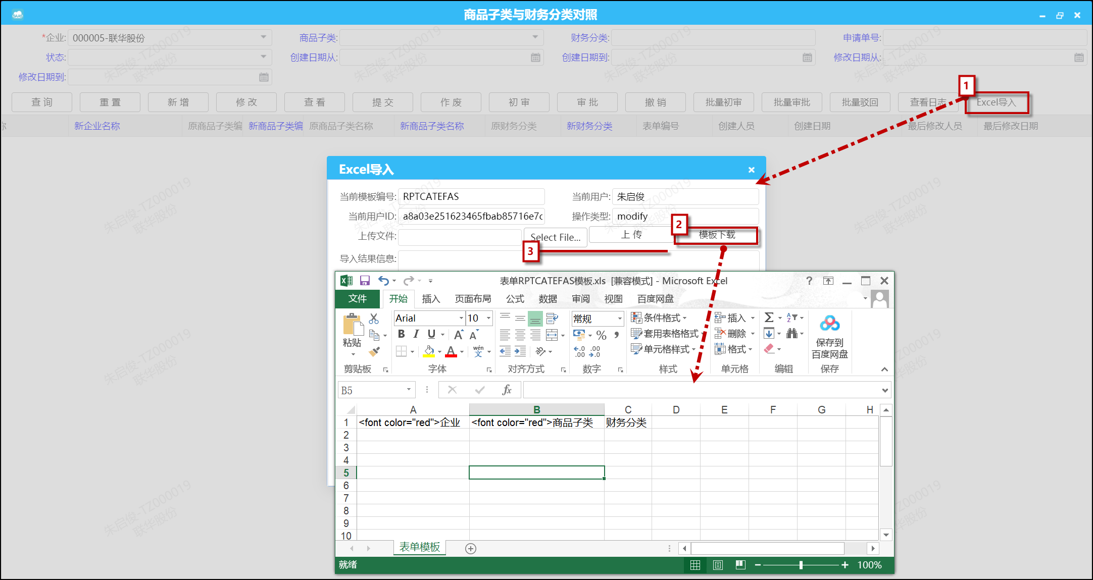Toggle align text right
1093x580 pixels.
coord(535,335)
